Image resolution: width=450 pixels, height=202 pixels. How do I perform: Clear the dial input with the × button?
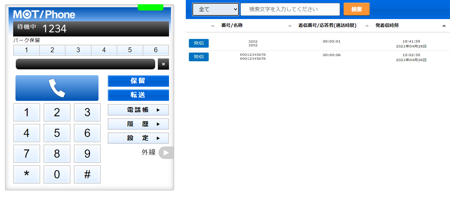coord(163,64)
